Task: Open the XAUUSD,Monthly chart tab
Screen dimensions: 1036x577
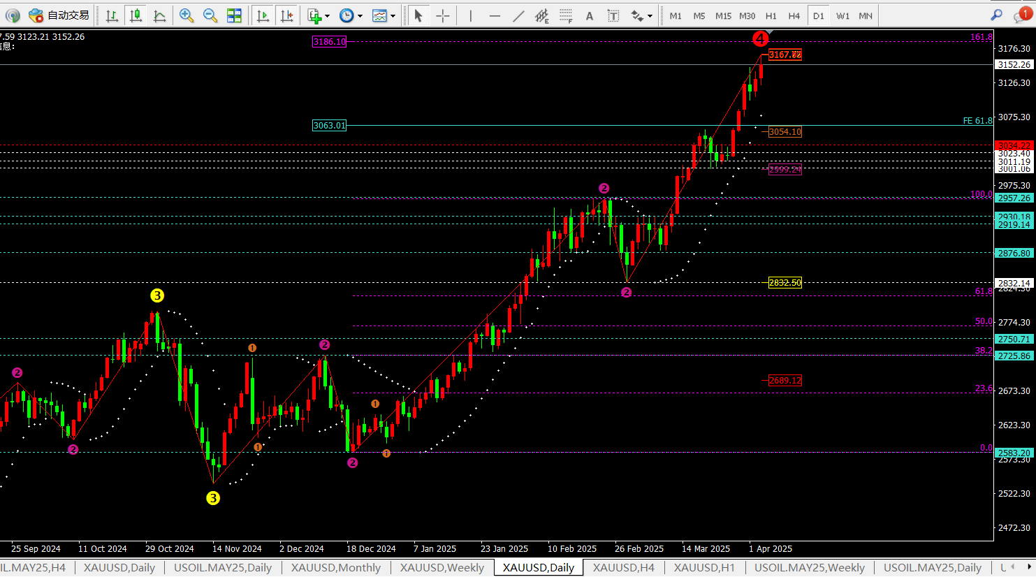Action: tap(336, 567)
